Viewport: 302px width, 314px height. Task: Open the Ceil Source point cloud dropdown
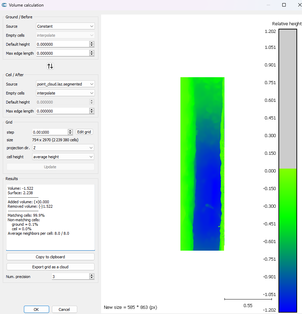pos(65,84)
